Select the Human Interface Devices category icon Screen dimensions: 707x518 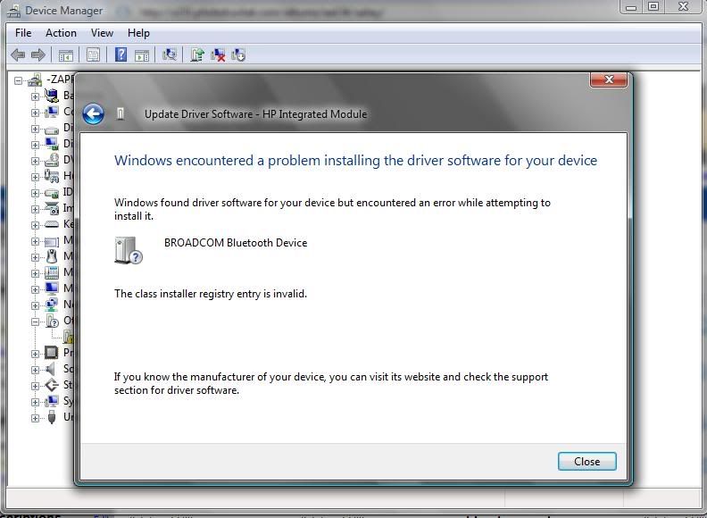click(x=52, y=176)
